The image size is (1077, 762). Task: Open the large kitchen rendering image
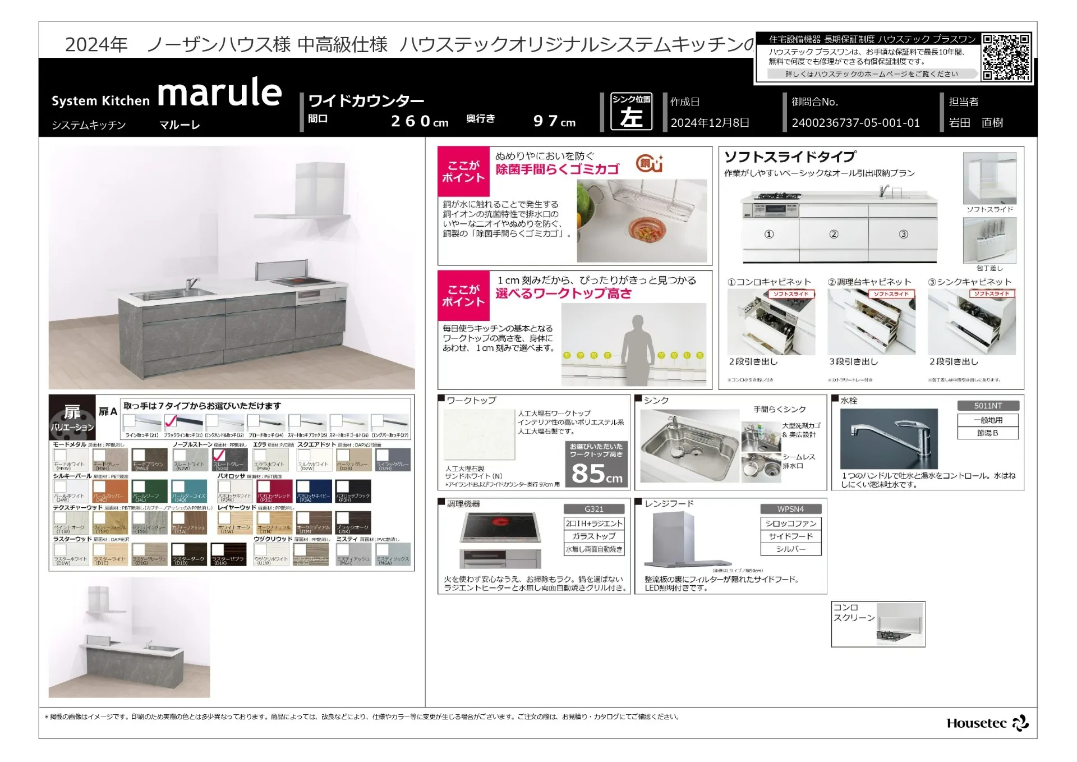(232, 268)
